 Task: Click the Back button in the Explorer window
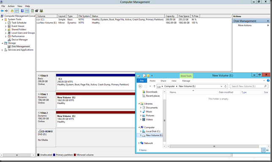tap(140, 86)
